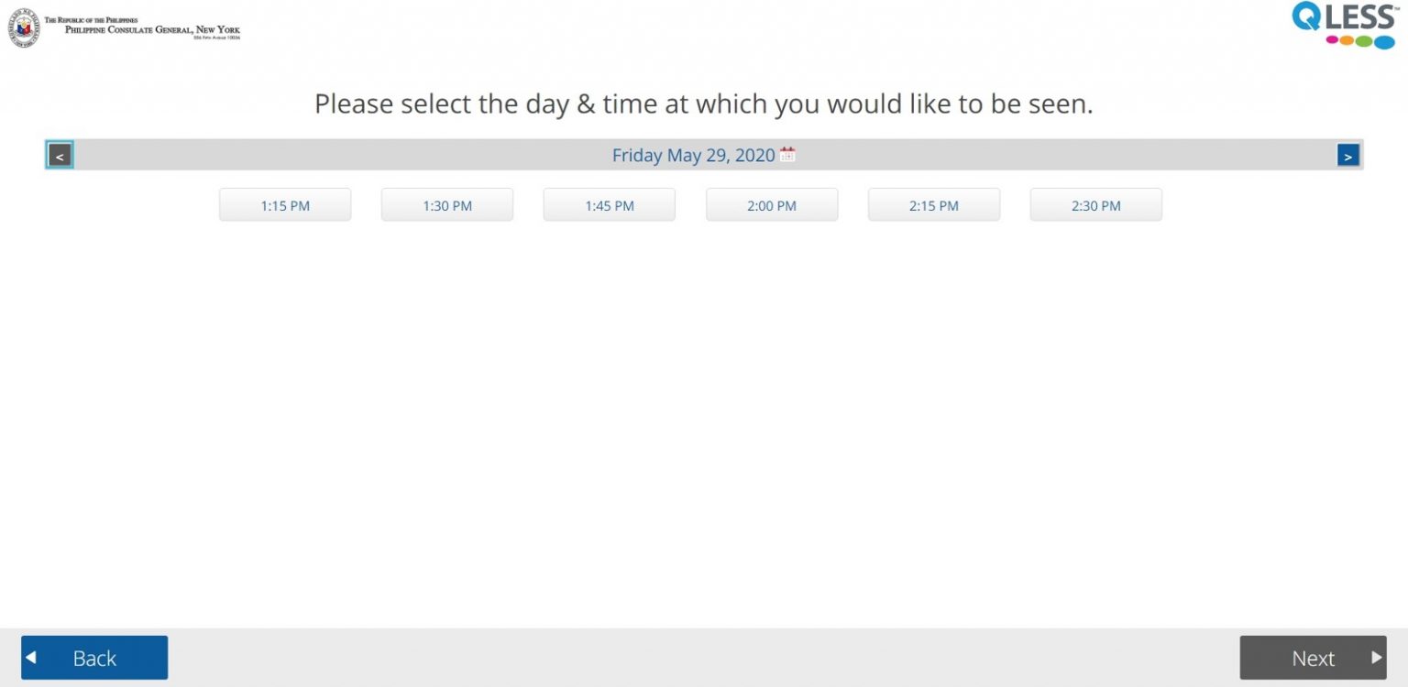The height and width of the screenshot is (687, 1408).
Task: Click the QLess logo text
Action: pyautogui.click(x=1344, y=16)
